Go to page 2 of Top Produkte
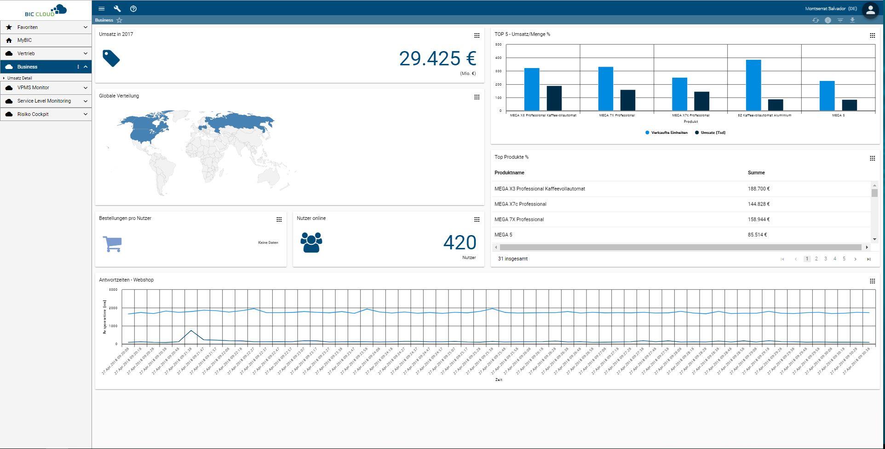The height and width of the screenshot is (449, 885). coord(816,259)
